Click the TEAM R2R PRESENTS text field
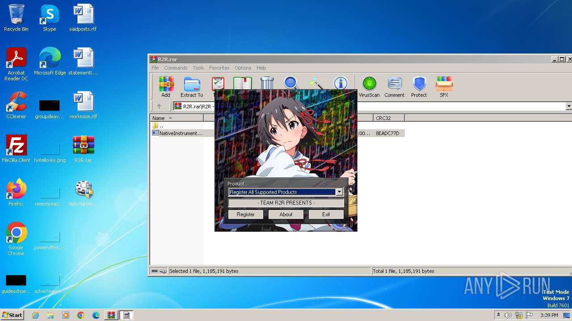 point(286,203)
